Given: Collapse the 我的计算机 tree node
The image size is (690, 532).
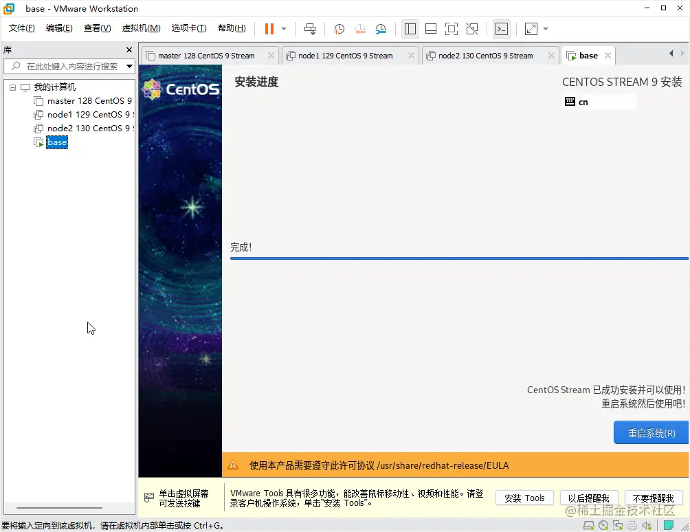Looking at the screenshot, I should [13, 87].
